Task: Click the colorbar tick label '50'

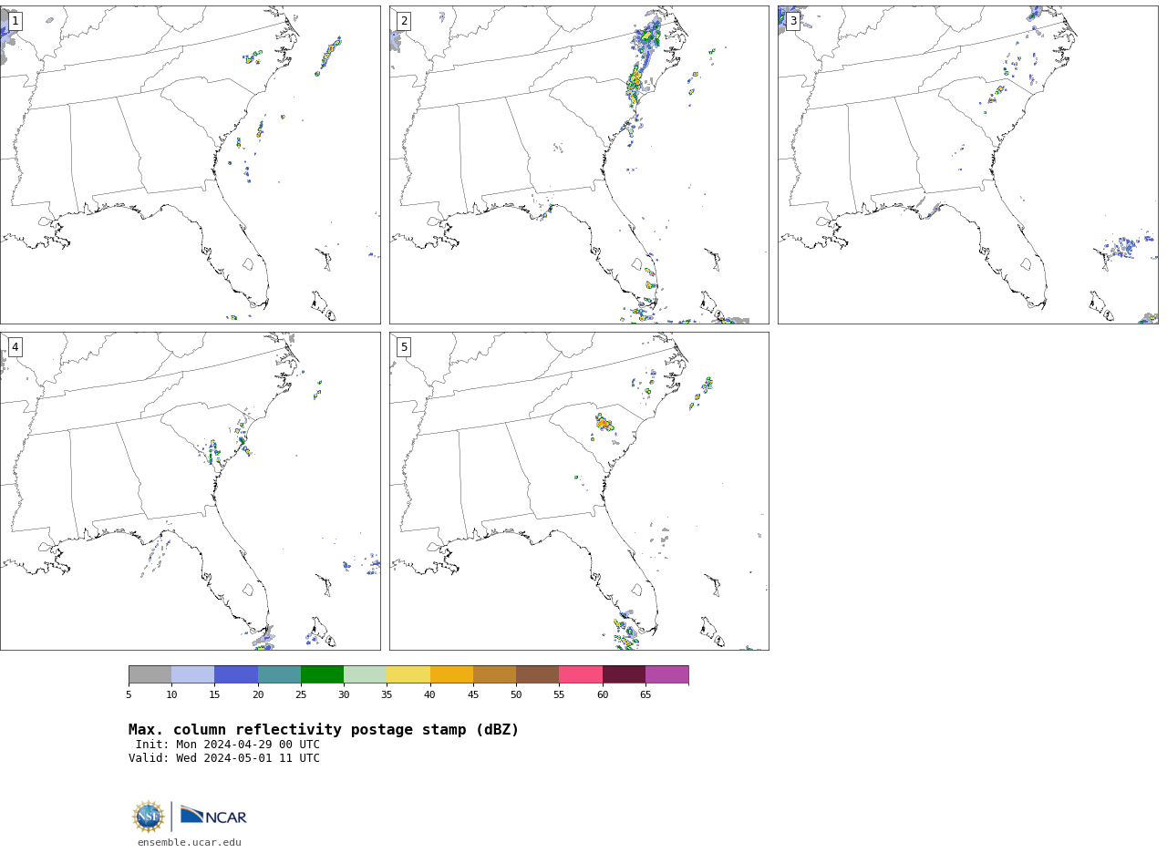Action: pyautogui.click(x=516, y=695)
